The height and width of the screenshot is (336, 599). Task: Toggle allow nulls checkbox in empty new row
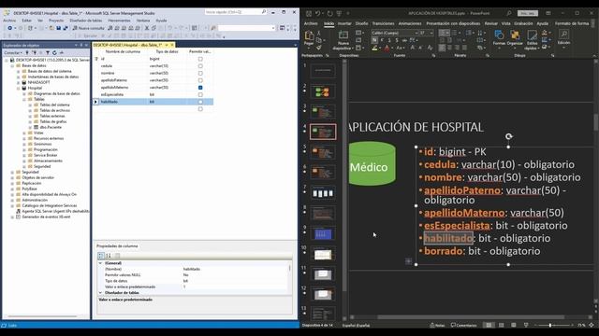click(x=200, y=109)
